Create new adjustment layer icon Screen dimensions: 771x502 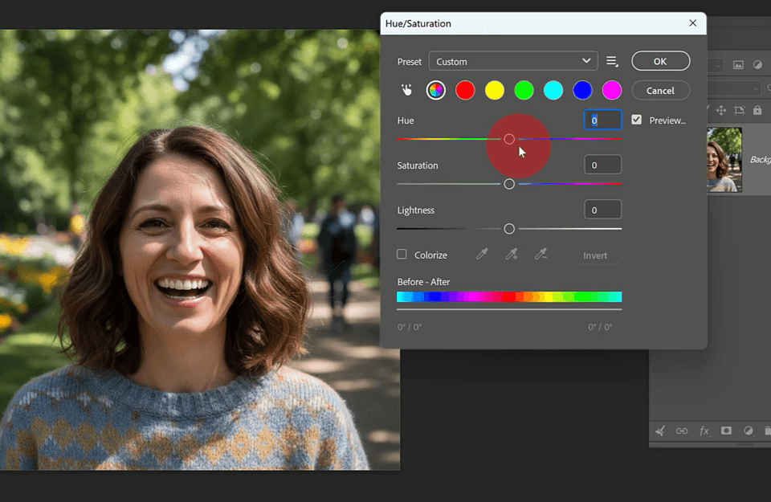point(749,431)
